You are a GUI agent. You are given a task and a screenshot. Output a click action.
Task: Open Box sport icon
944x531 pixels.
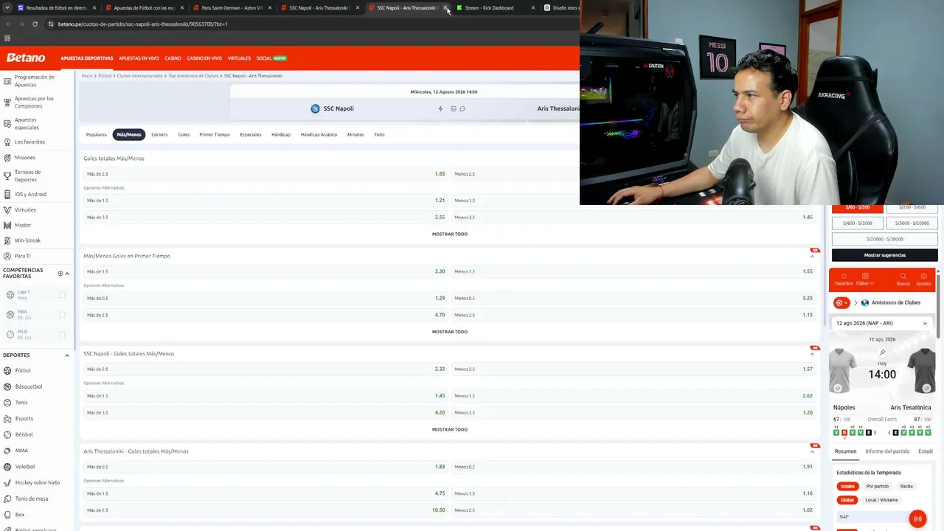coord(7,514)
